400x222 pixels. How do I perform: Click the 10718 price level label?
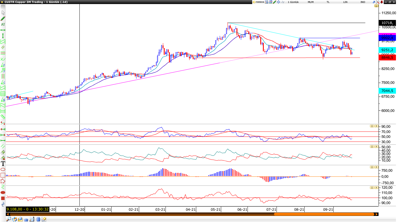click(387, 23)
